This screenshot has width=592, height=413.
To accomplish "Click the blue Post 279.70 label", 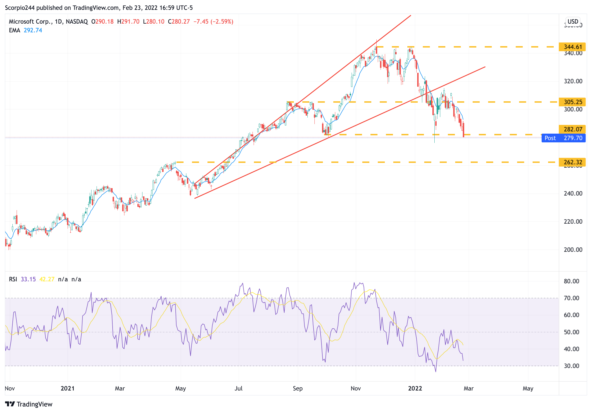I will click(563, 138).
